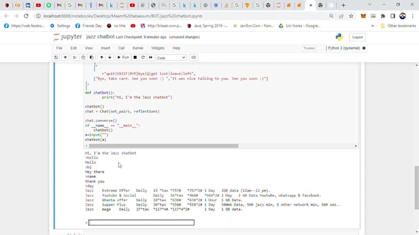Save and checkpoint the notebook
Viewport: 419px width, 235px height.
(x=56, y=58)
